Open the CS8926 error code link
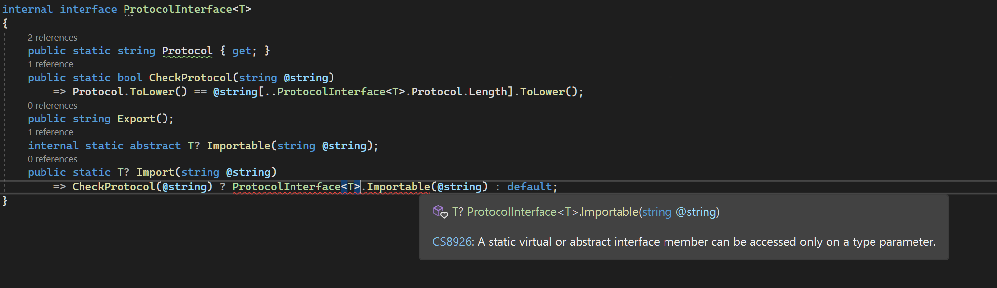Screen dimensions: 997x288 coord(452,242)
